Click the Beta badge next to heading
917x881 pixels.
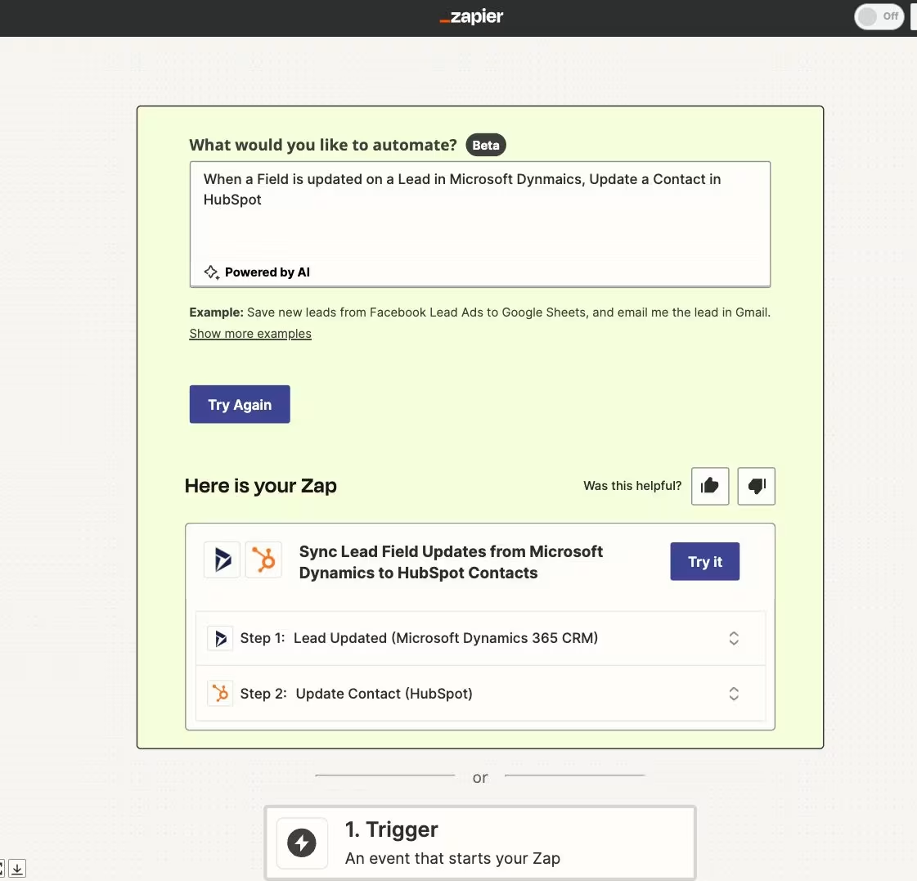486,146
